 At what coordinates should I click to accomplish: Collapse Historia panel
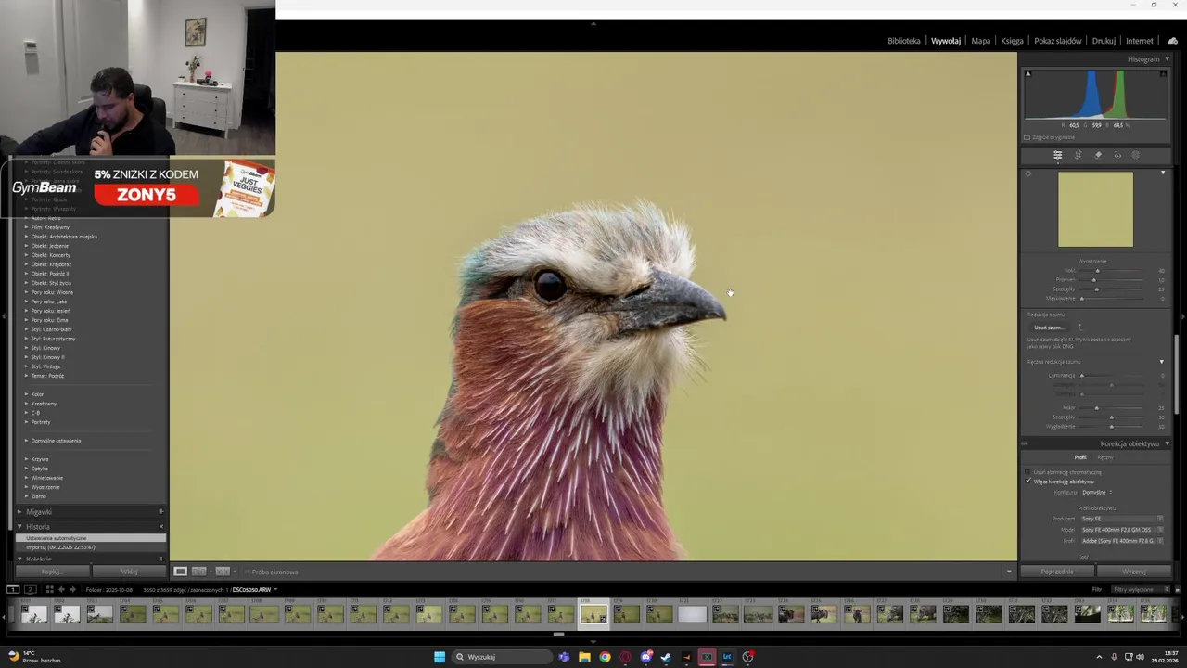19,527
